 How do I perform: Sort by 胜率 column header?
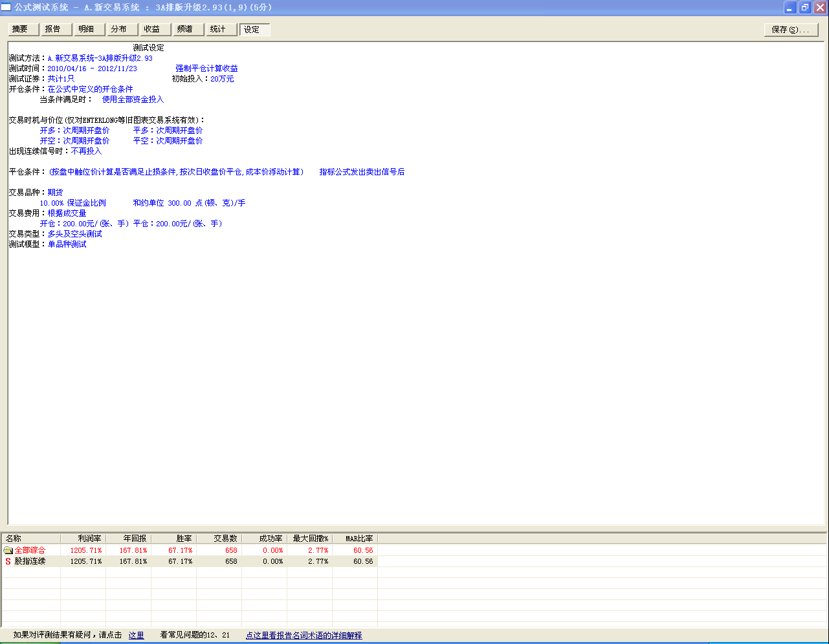click(x=173, y=539)
